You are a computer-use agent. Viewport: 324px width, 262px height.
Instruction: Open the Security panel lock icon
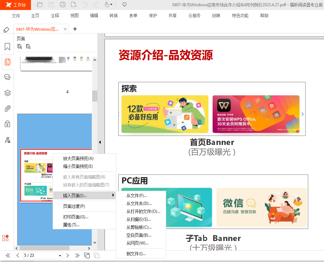coord(8,124)
